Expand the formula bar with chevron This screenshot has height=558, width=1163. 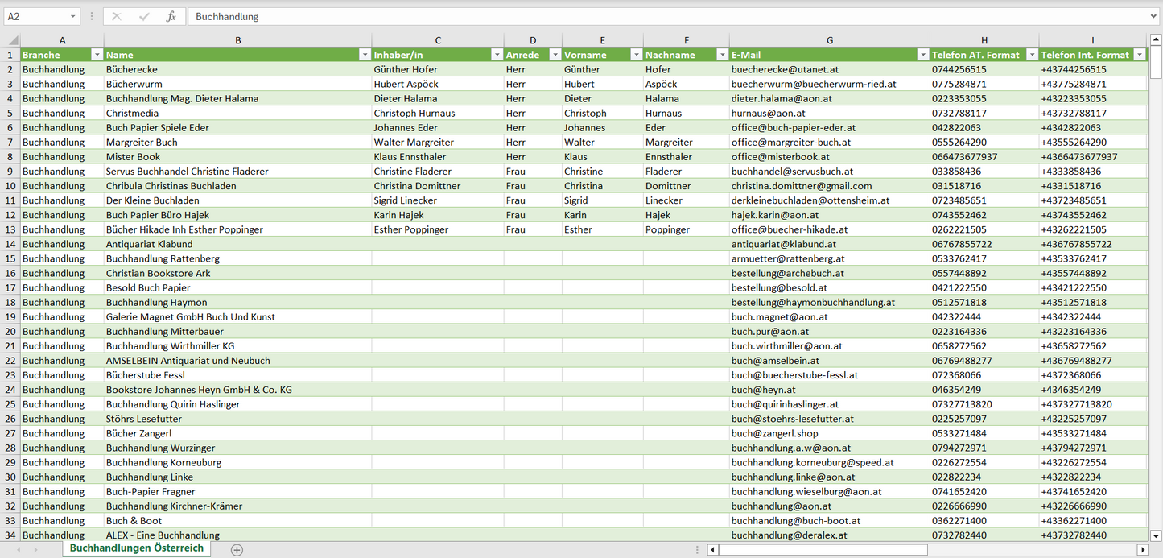pyautogui.click(x=1154, y=16)
